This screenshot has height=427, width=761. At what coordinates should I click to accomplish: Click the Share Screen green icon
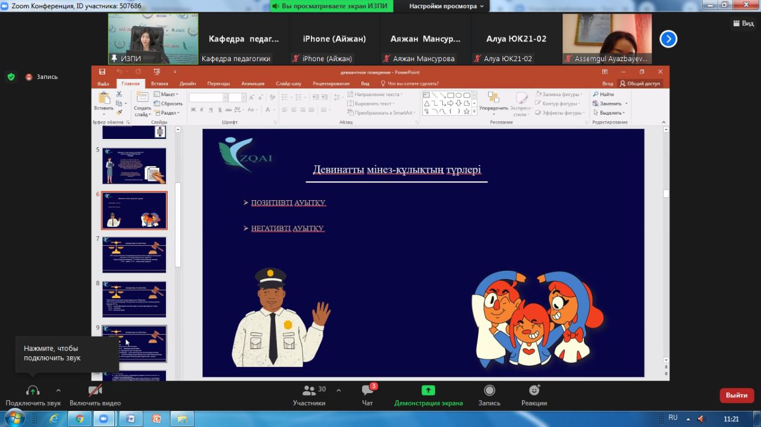[428, 390]
